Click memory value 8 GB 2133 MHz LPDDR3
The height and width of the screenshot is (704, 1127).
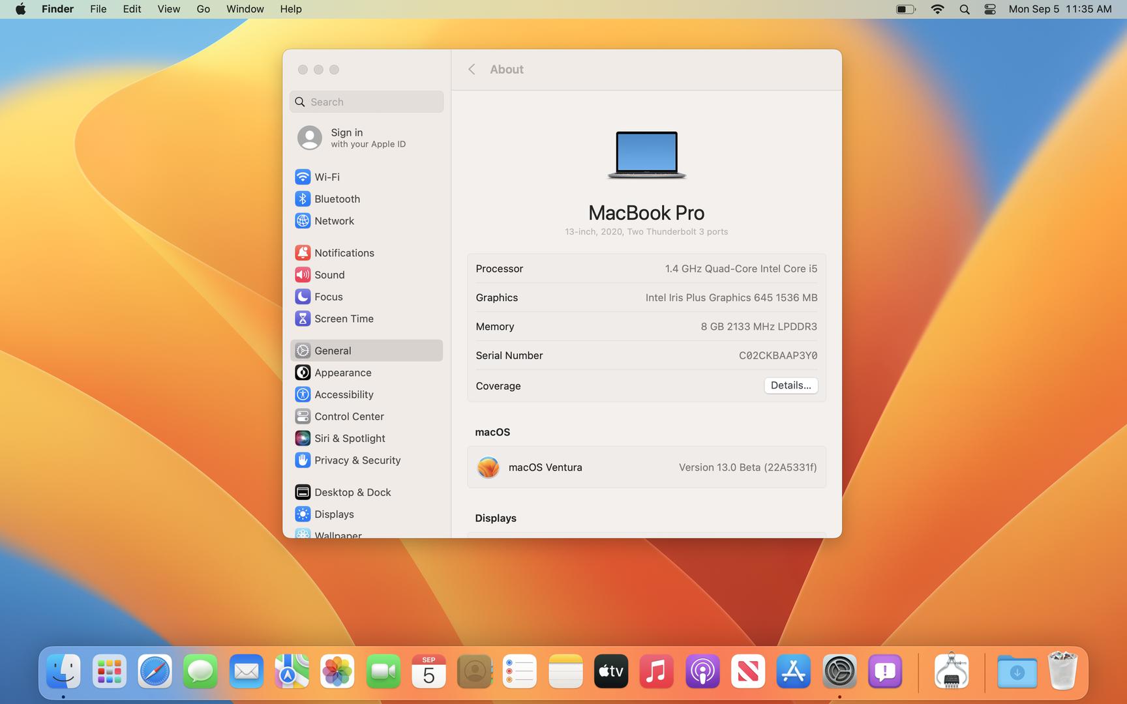(x=759, y=327)
